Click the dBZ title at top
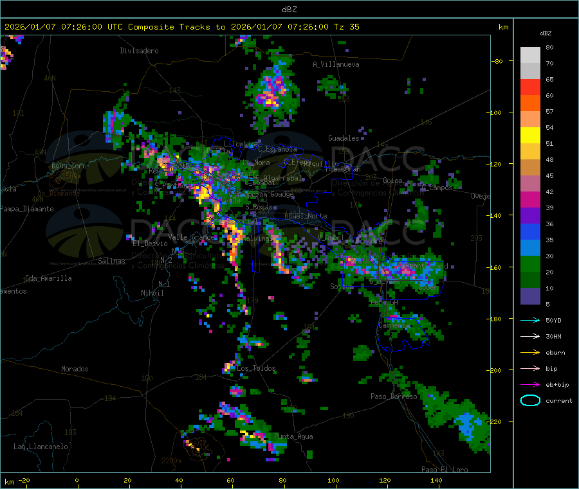The image size is (579, 489). click(x=289, y=10)
